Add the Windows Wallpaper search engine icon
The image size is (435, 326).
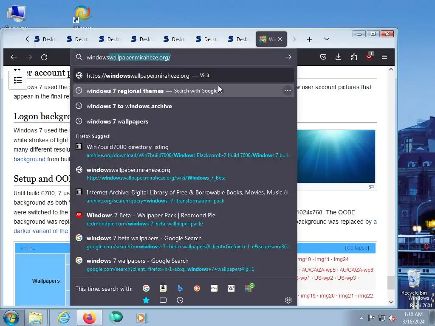pyautogui.click(x=249, y=288)
